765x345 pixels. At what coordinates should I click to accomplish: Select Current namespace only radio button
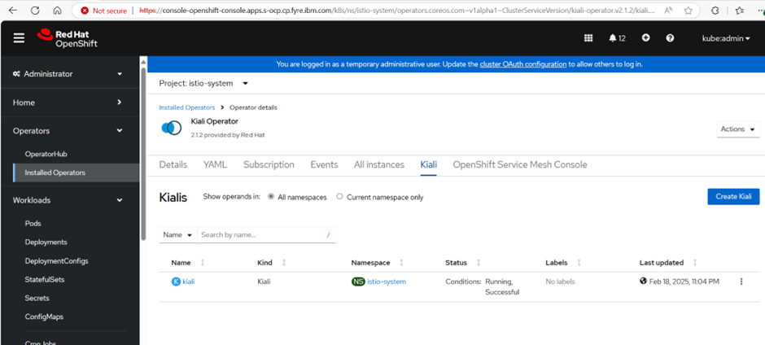click(339, 197)
